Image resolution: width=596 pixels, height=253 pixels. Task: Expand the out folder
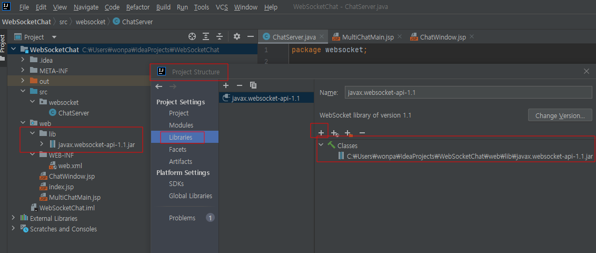coord(23,81)
